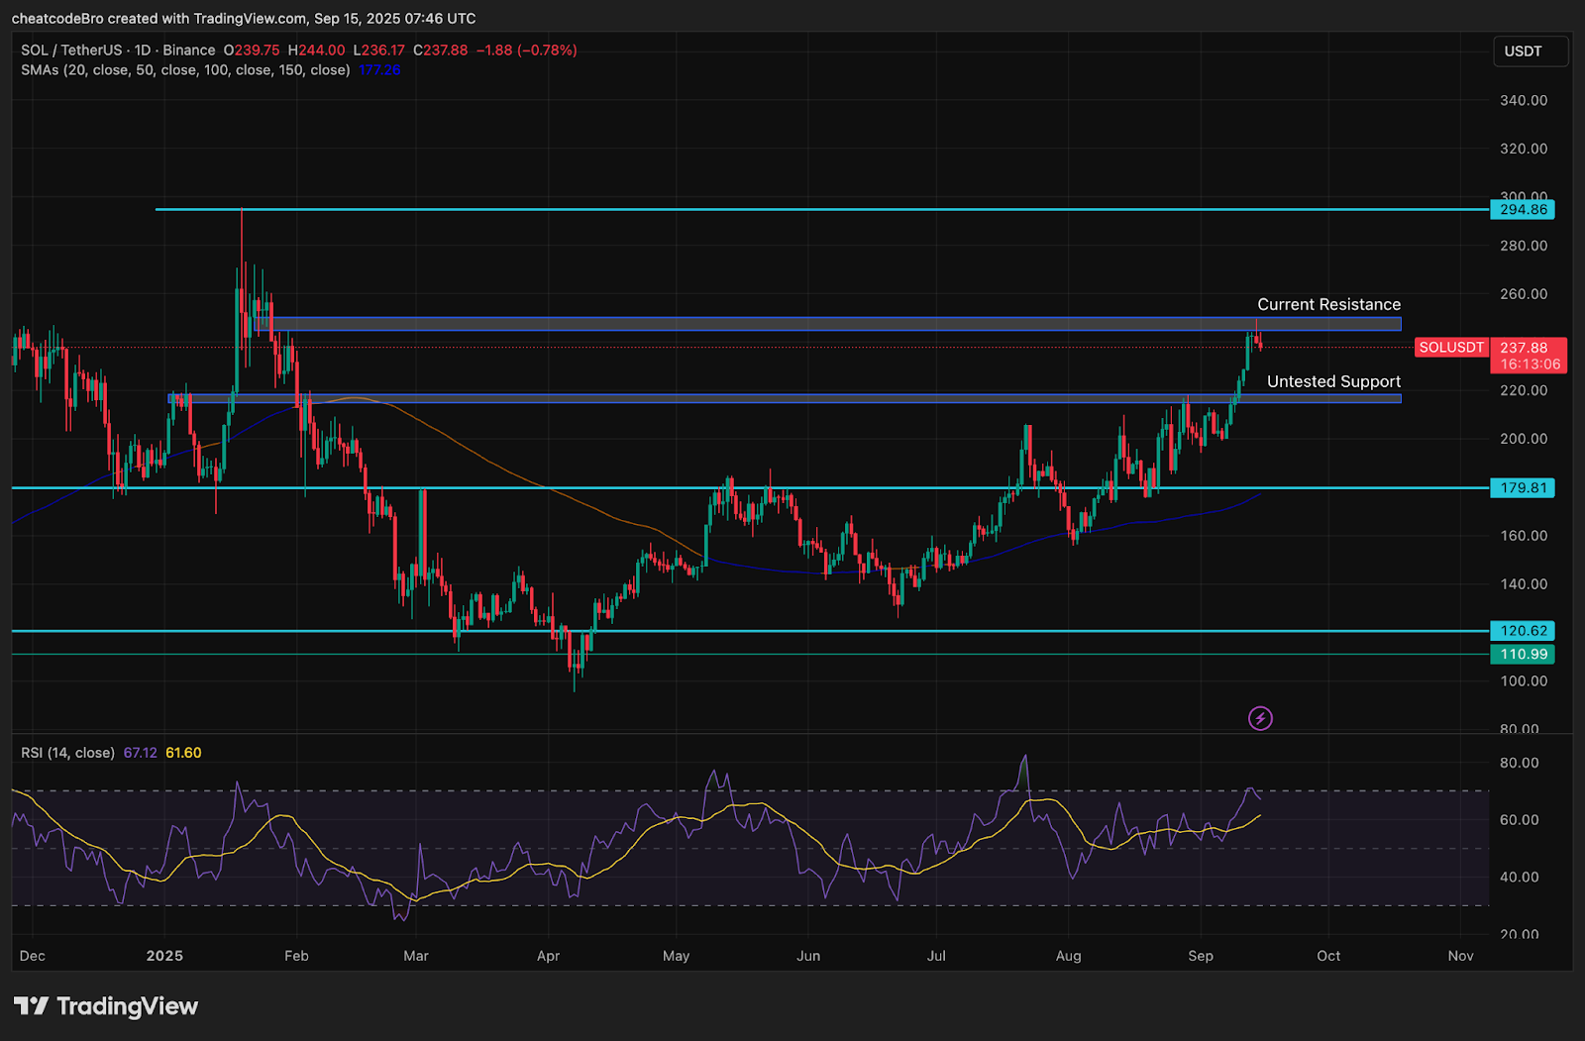Select Sep on the time axis
Viewport: 1585px width, 1041px height.
(x=1201, y=956)
